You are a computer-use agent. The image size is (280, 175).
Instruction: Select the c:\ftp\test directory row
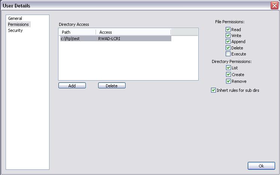(x=116, y=39)
